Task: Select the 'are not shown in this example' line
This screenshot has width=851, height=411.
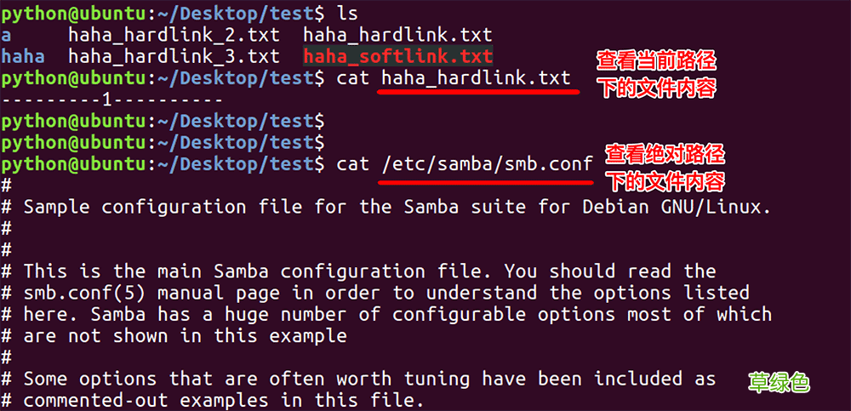Action: pyautogui.click(x=185, y=335)
